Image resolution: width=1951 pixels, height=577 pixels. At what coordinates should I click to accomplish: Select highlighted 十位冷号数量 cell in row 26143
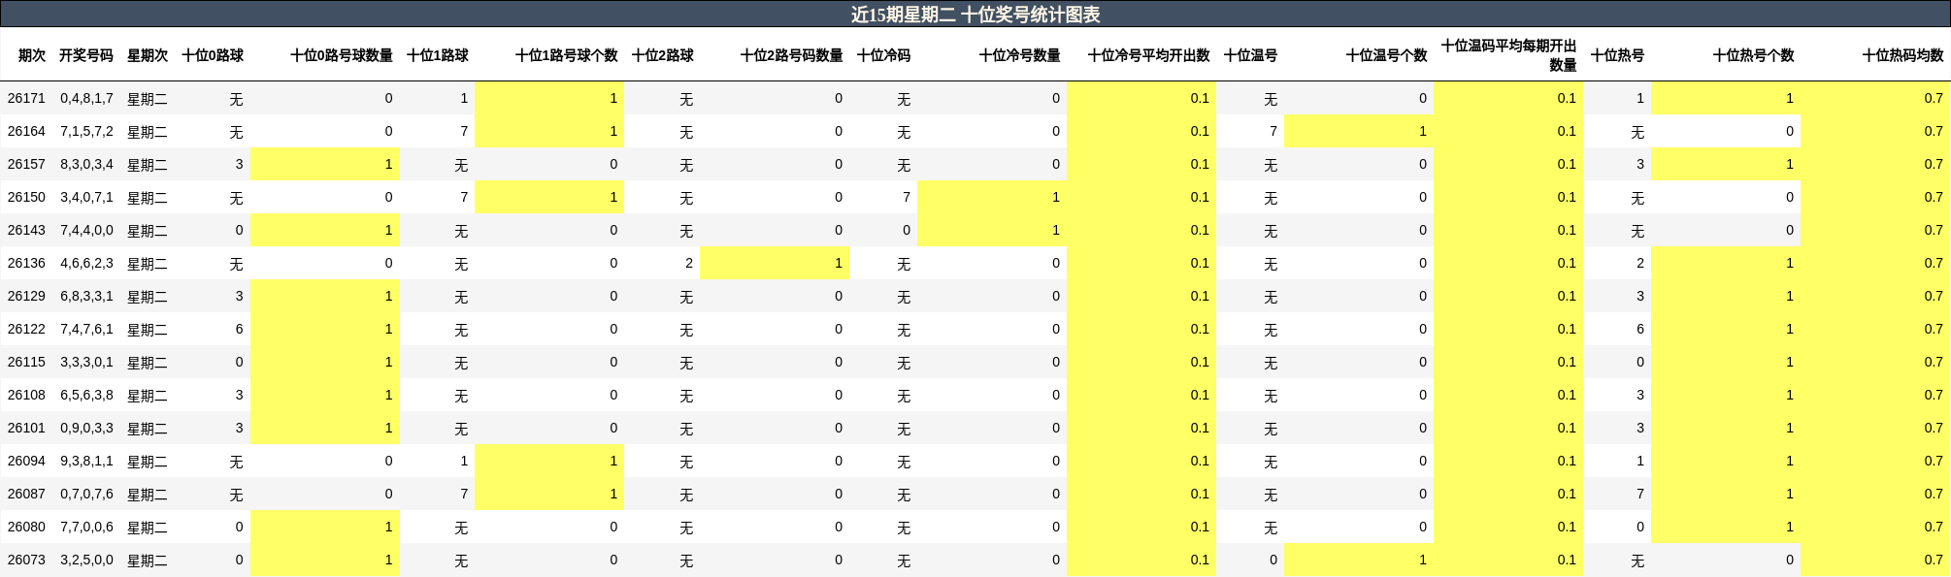(992, 230)
